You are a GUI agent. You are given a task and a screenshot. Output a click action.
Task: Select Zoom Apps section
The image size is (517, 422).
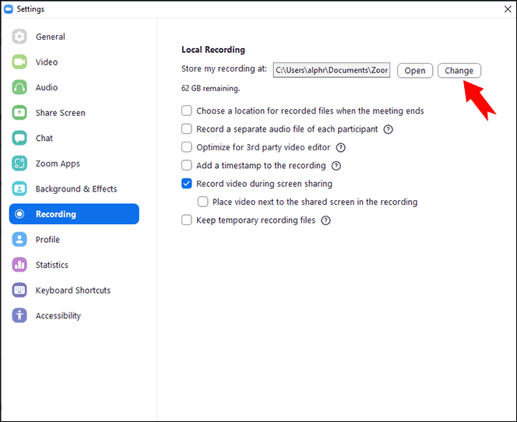[74, 164]
